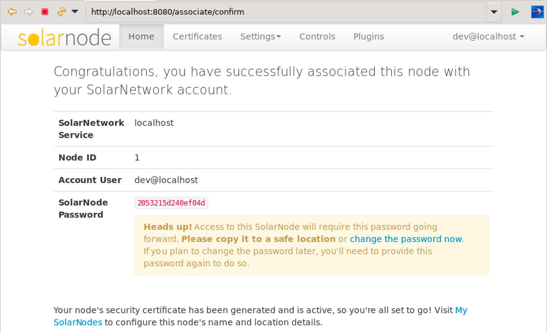
Task: Select the Home tab
Action: pos(141,36)
